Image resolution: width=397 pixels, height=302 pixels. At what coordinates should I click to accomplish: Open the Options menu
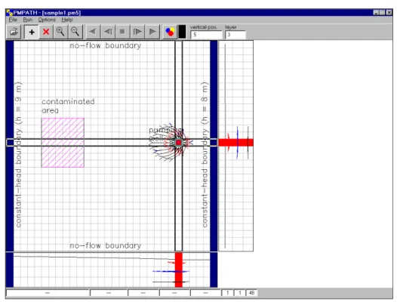tap(47, 20)
